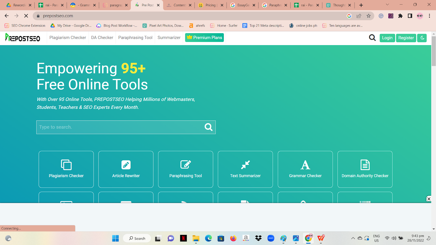This screenshot has width=436, height=245.
Task: Click the Login button
Action: tap(387, 38)
